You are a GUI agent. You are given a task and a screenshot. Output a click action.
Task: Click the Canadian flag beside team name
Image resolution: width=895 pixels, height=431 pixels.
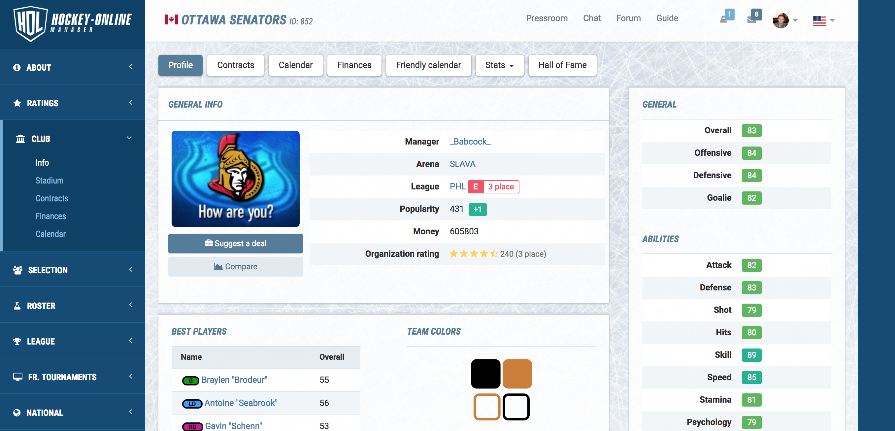pyautogui.click(x=172, y=19)
